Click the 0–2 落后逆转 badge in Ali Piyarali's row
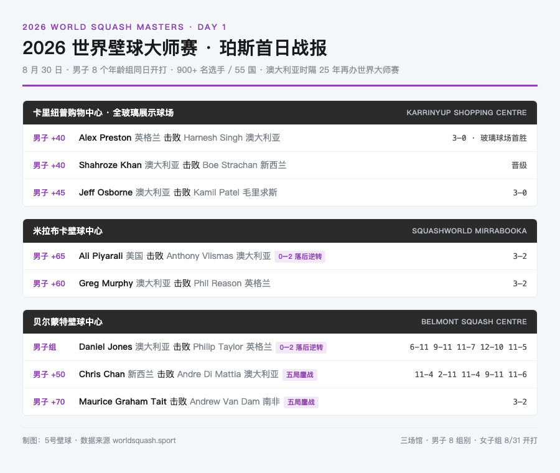 coord(300,256)
